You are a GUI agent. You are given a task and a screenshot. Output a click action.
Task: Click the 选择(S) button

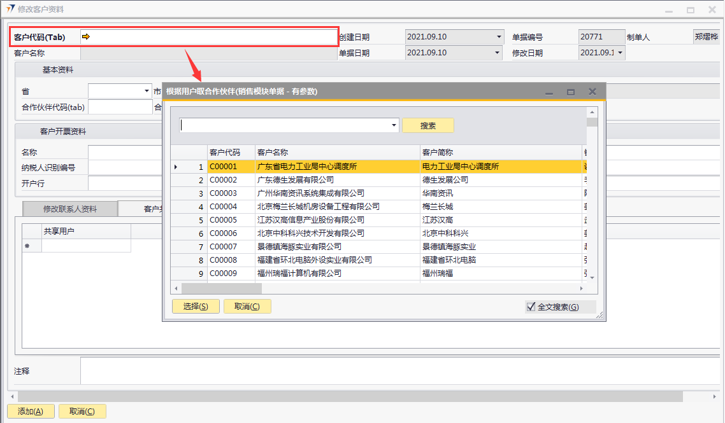[x=196, y=307]
